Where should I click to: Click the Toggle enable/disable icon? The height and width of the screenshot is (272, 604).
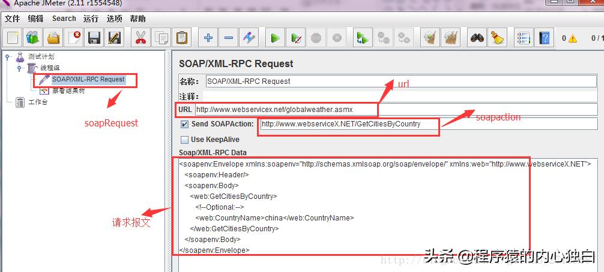point(249,38)
